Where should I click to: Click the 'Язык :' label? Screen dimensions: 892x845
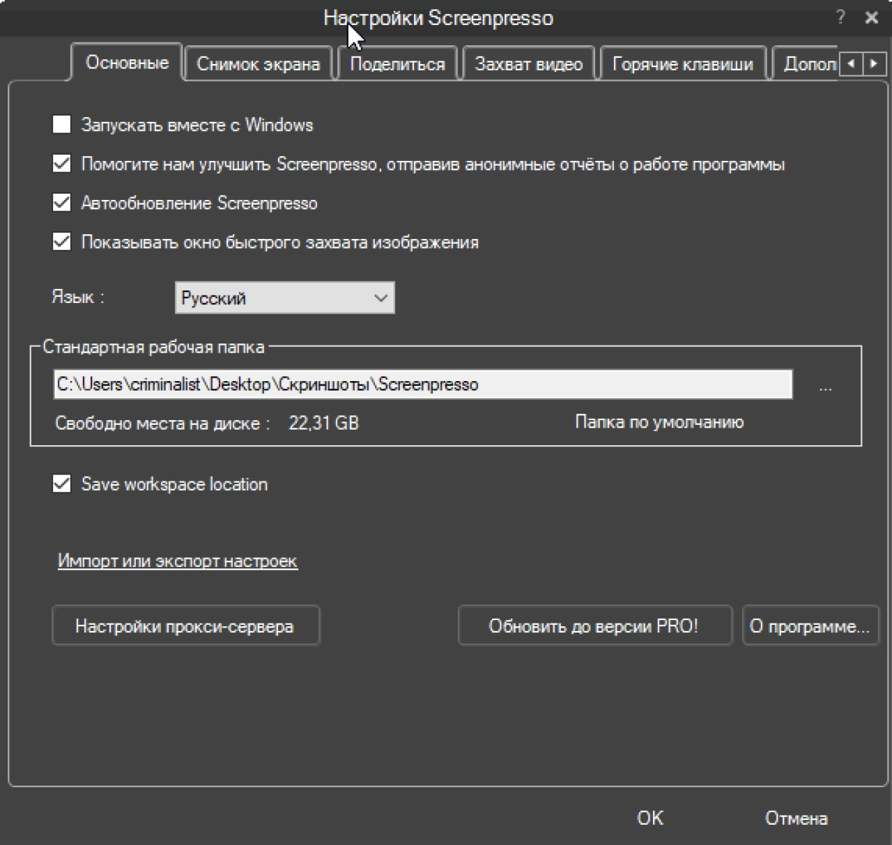point(78,297)
